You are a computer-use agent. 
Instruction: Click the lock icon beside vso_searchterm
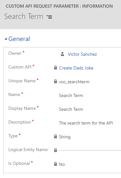pos(55,81)
